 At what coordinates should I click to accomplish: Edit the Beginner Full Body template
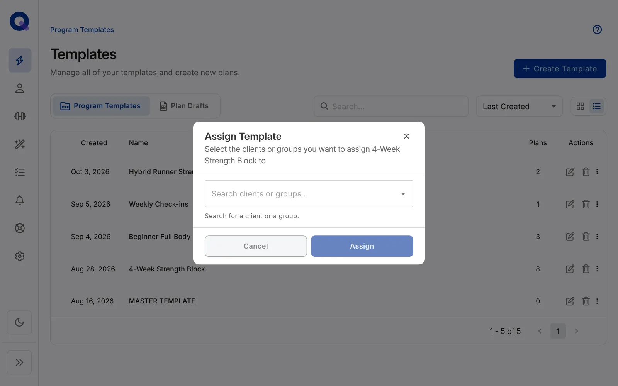570,237
